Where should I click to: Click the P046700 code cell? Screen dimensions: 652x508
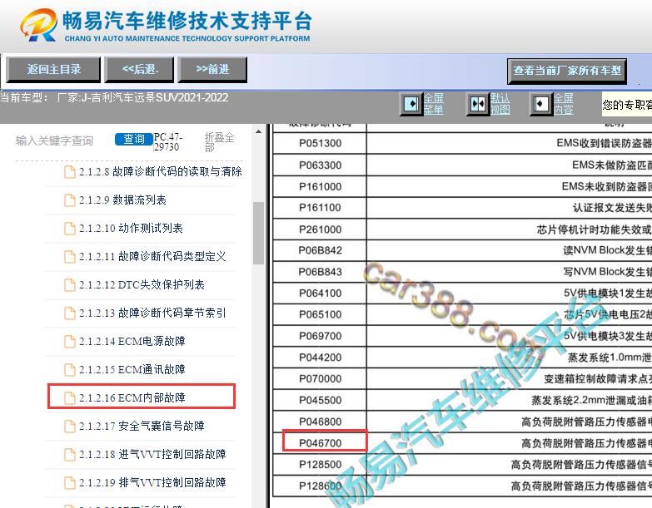320,443
